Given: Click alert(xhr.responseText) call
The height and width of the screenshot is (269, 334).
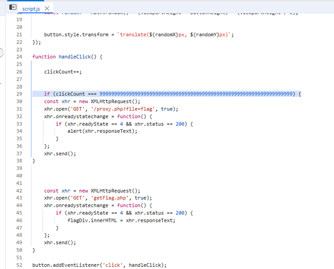Looking at the screenshot, I should coord(102,131).
